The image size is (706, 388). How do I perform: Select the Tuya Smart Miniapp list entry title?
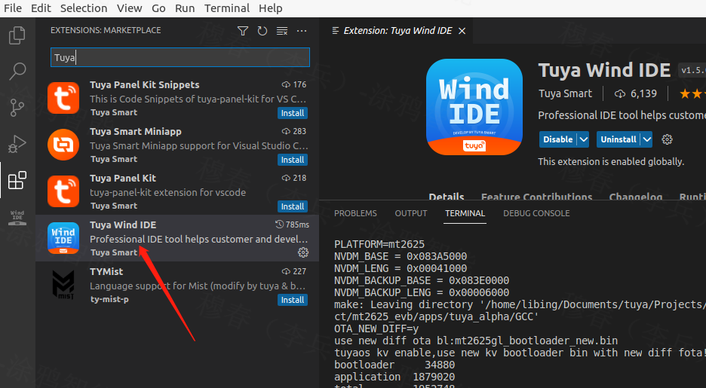pyautogui.click(x=136, y=131)
